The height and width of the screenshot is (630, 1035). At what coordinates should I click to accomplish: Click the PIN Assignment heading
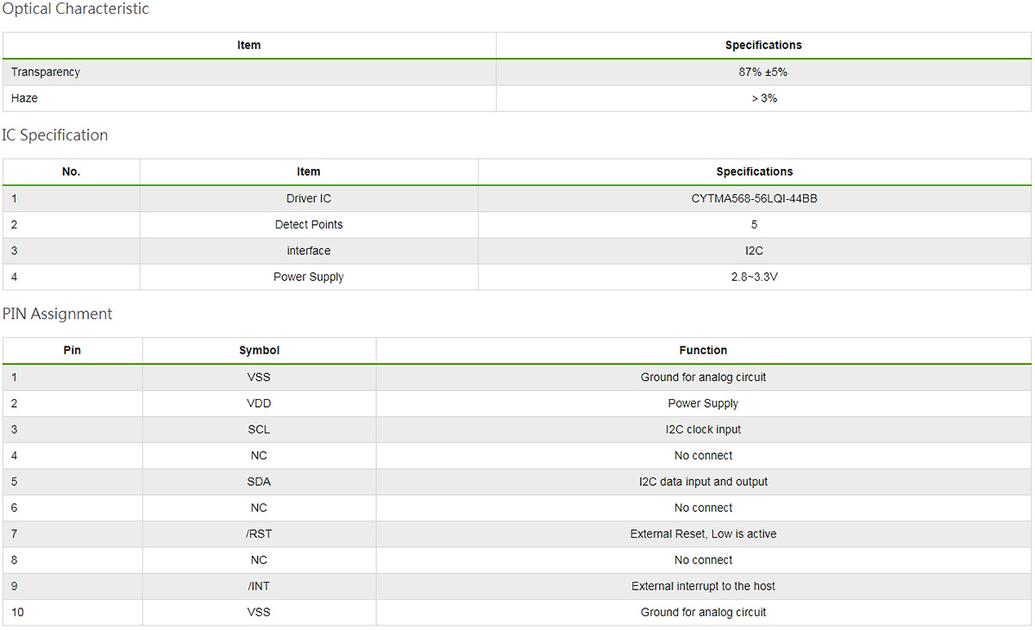click(x=58, y=314)
